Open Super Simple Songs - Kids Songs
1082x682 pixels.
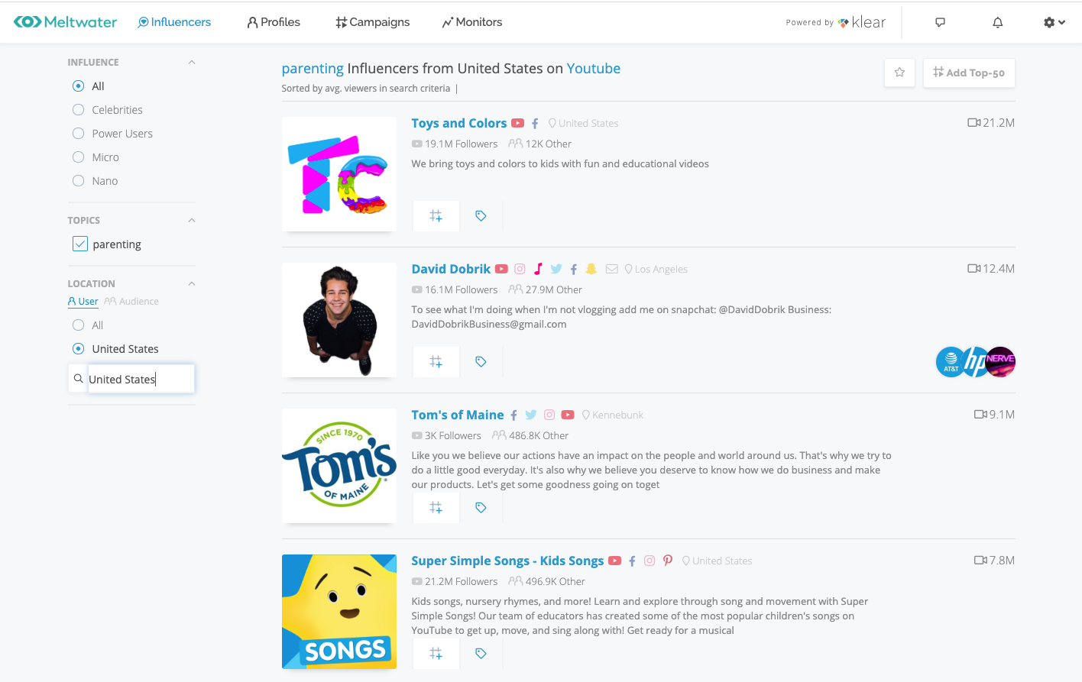508,561
